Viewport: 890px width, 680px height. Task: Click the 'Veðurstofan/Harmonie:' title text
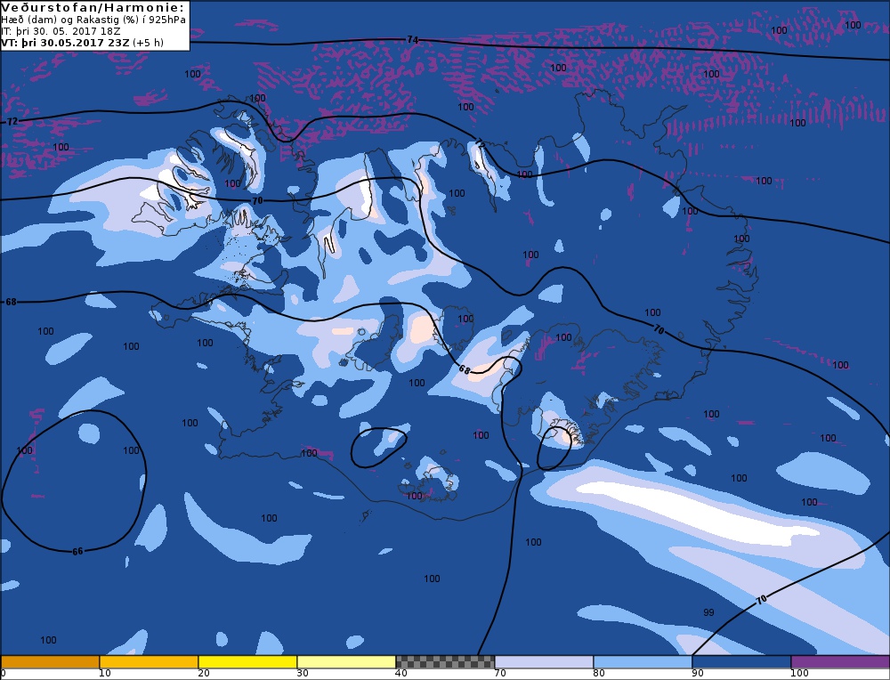[93, 8]
